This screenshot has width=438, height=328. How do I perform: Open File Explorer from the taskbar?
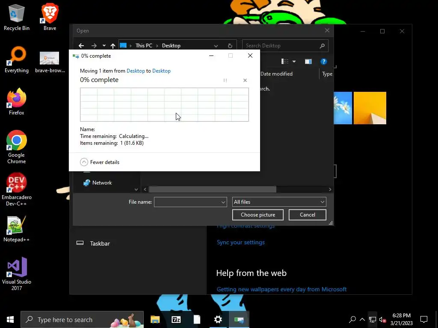click(x=155, y=319)
